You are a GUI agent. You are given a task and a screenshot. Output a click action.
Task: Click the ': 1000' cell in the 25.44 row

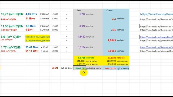[55, 47]
